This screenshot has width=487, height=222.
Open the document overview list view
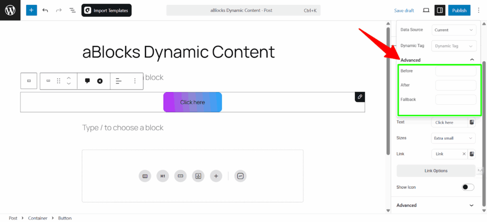[x=72, y=10]
